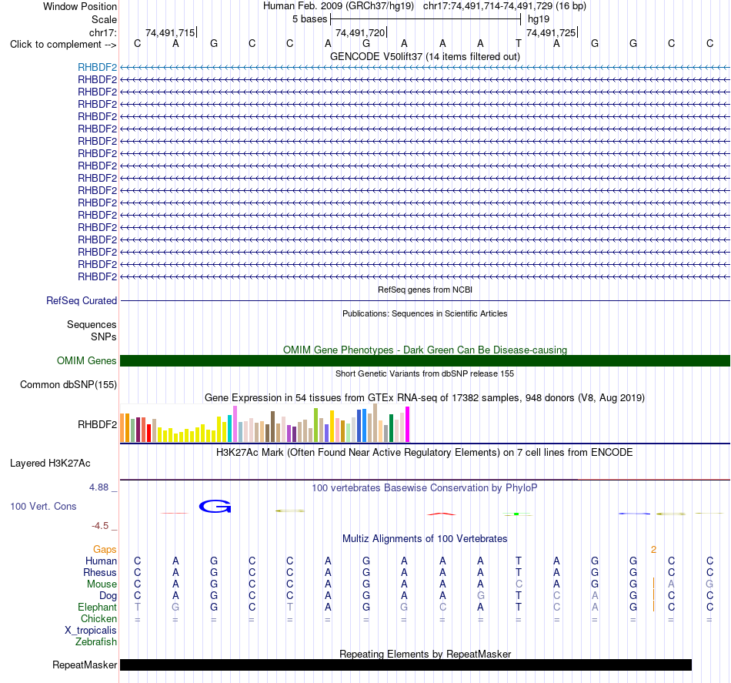Click the RHBDF2 label beside the GTEx bar chart
The image size is (731, 683).
(x=97, y=424)
